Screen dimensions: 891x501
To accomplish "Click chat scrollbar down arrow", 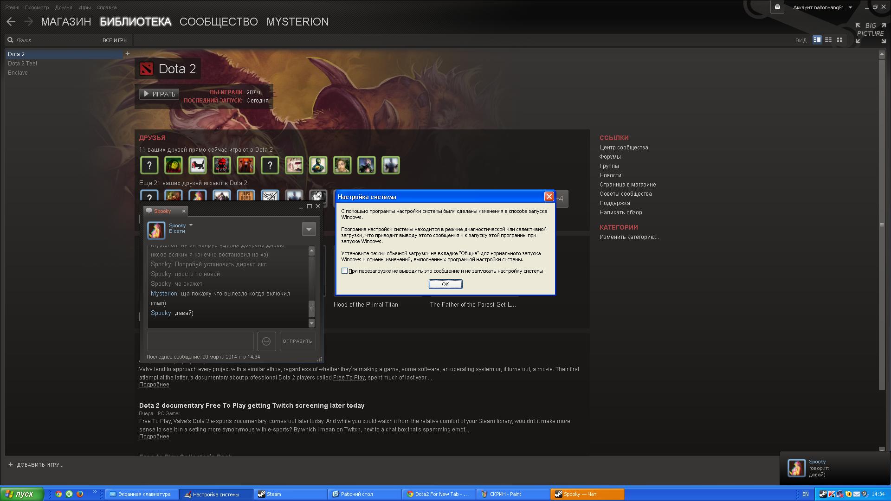I will (x=311, y=323).
